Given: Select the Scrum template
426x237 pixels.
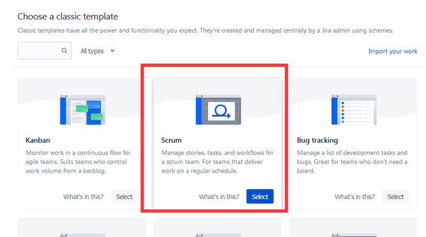Looking at the screenshot, I should pos(260,197).
